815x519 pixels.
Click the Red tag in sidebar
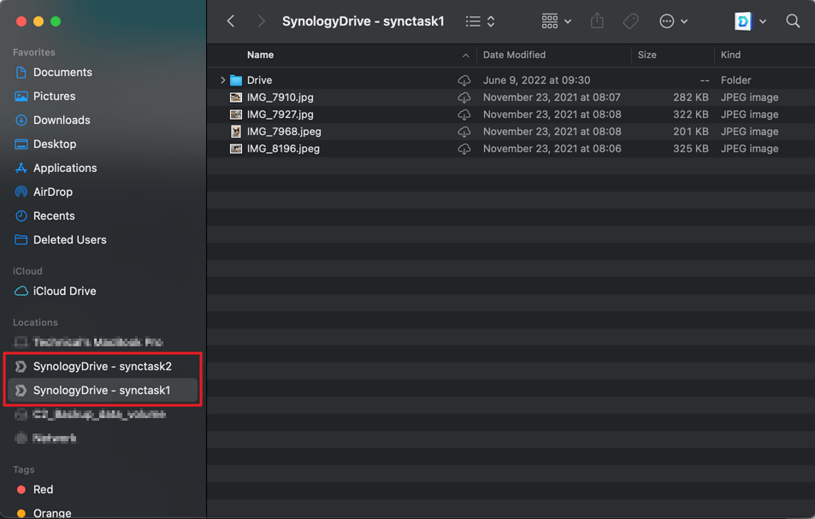[43, 489]
